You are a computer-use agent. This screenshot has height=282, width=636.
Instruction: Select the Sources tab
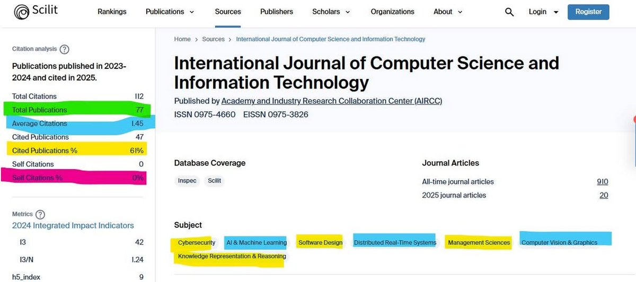point(227,12)
